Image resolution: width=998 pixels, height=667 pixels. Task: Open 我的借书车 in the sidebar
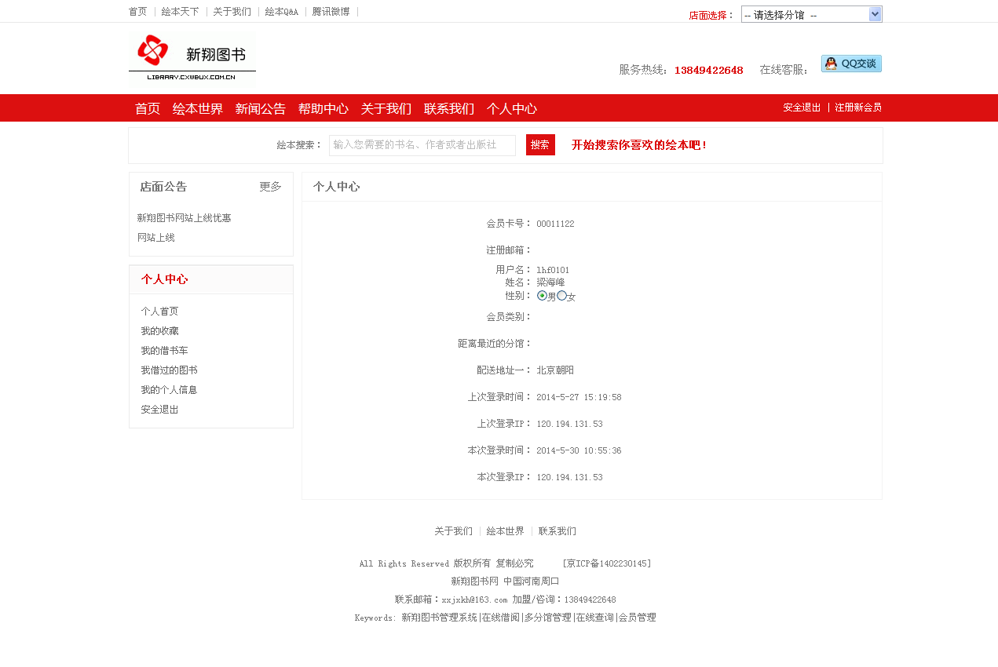(x=164, y=351)
